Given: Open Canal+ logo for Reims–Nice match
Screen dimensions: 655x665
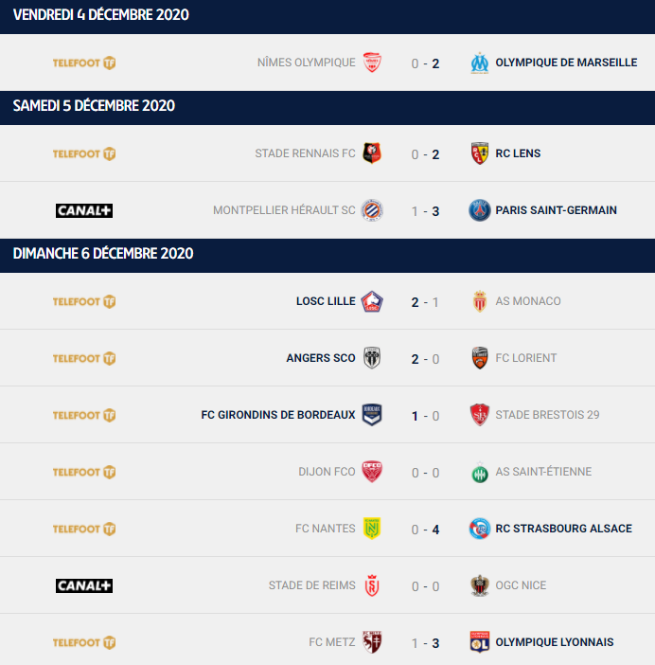Looking at the screenshot, I should pos(84,585).
